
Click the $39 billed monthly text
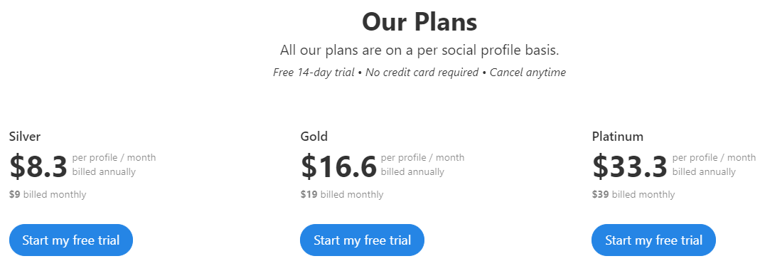(633, 195)
